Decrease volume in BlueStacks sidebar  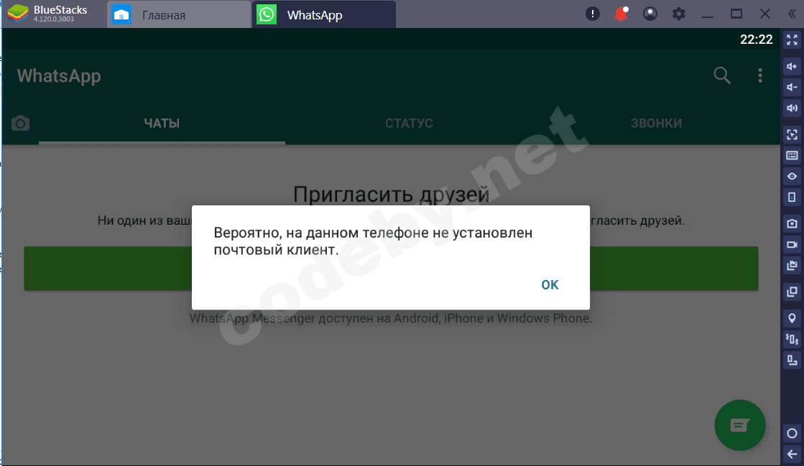tap(793, 87)
